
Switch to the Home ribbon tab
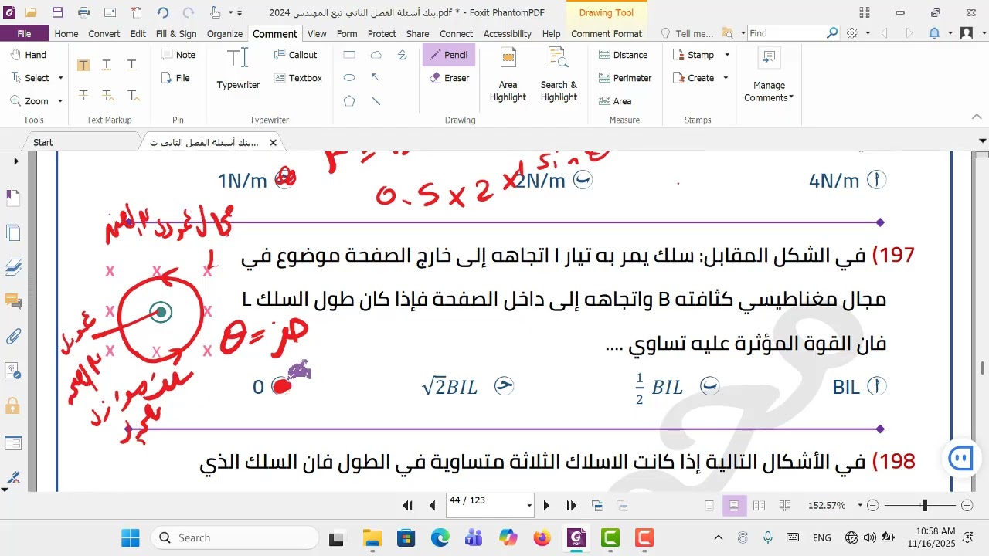[66, 33]
